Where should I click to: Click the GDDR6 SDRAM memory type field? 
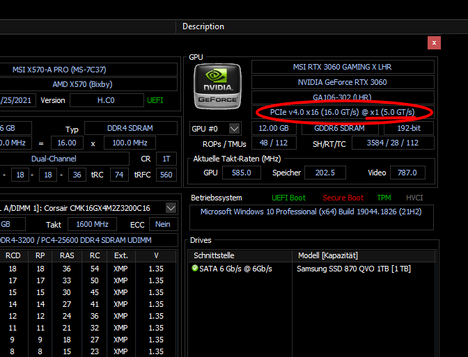(x=340, y=128)
